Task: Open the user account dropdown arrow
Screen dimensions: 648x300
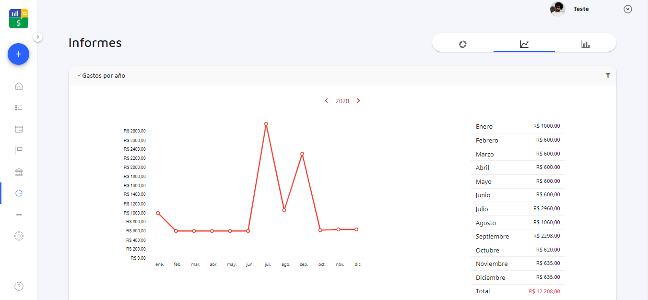Action: 627,9
